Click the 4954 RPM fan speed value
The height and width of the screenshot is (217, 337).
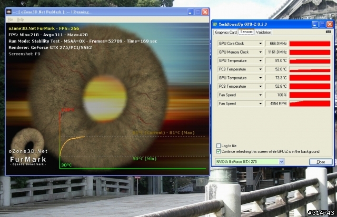tap(276, 104)
